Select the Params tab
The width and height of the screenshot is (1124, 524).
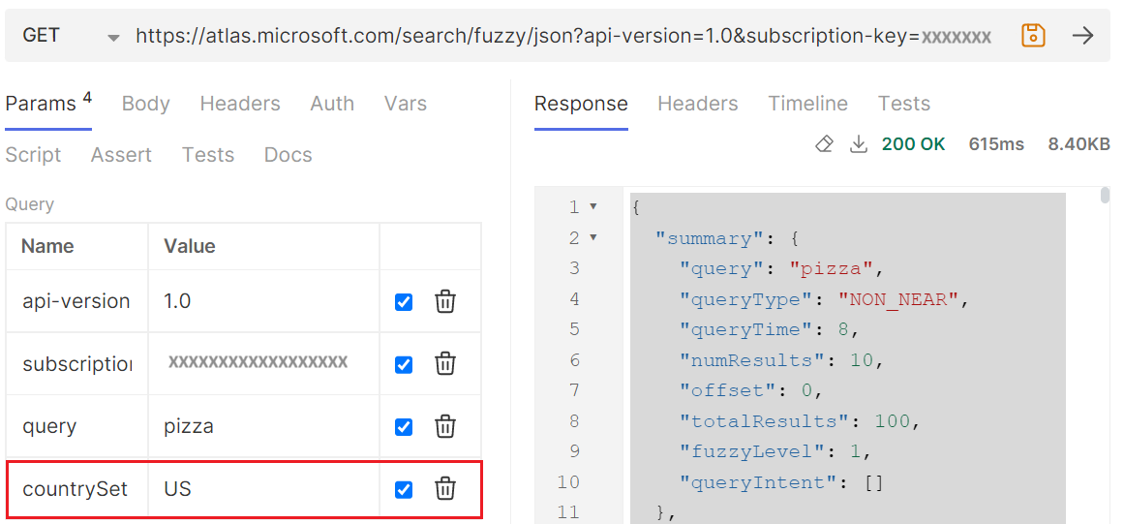[48, 104]
